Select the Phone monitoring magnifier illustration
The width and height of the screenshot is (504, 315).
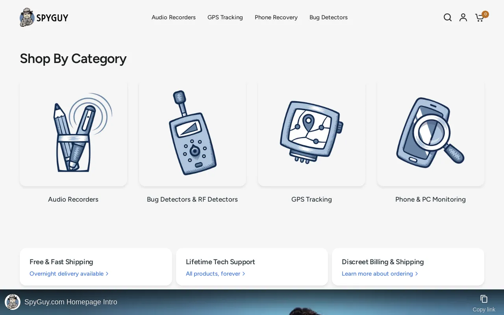click(x=430, y=133)
